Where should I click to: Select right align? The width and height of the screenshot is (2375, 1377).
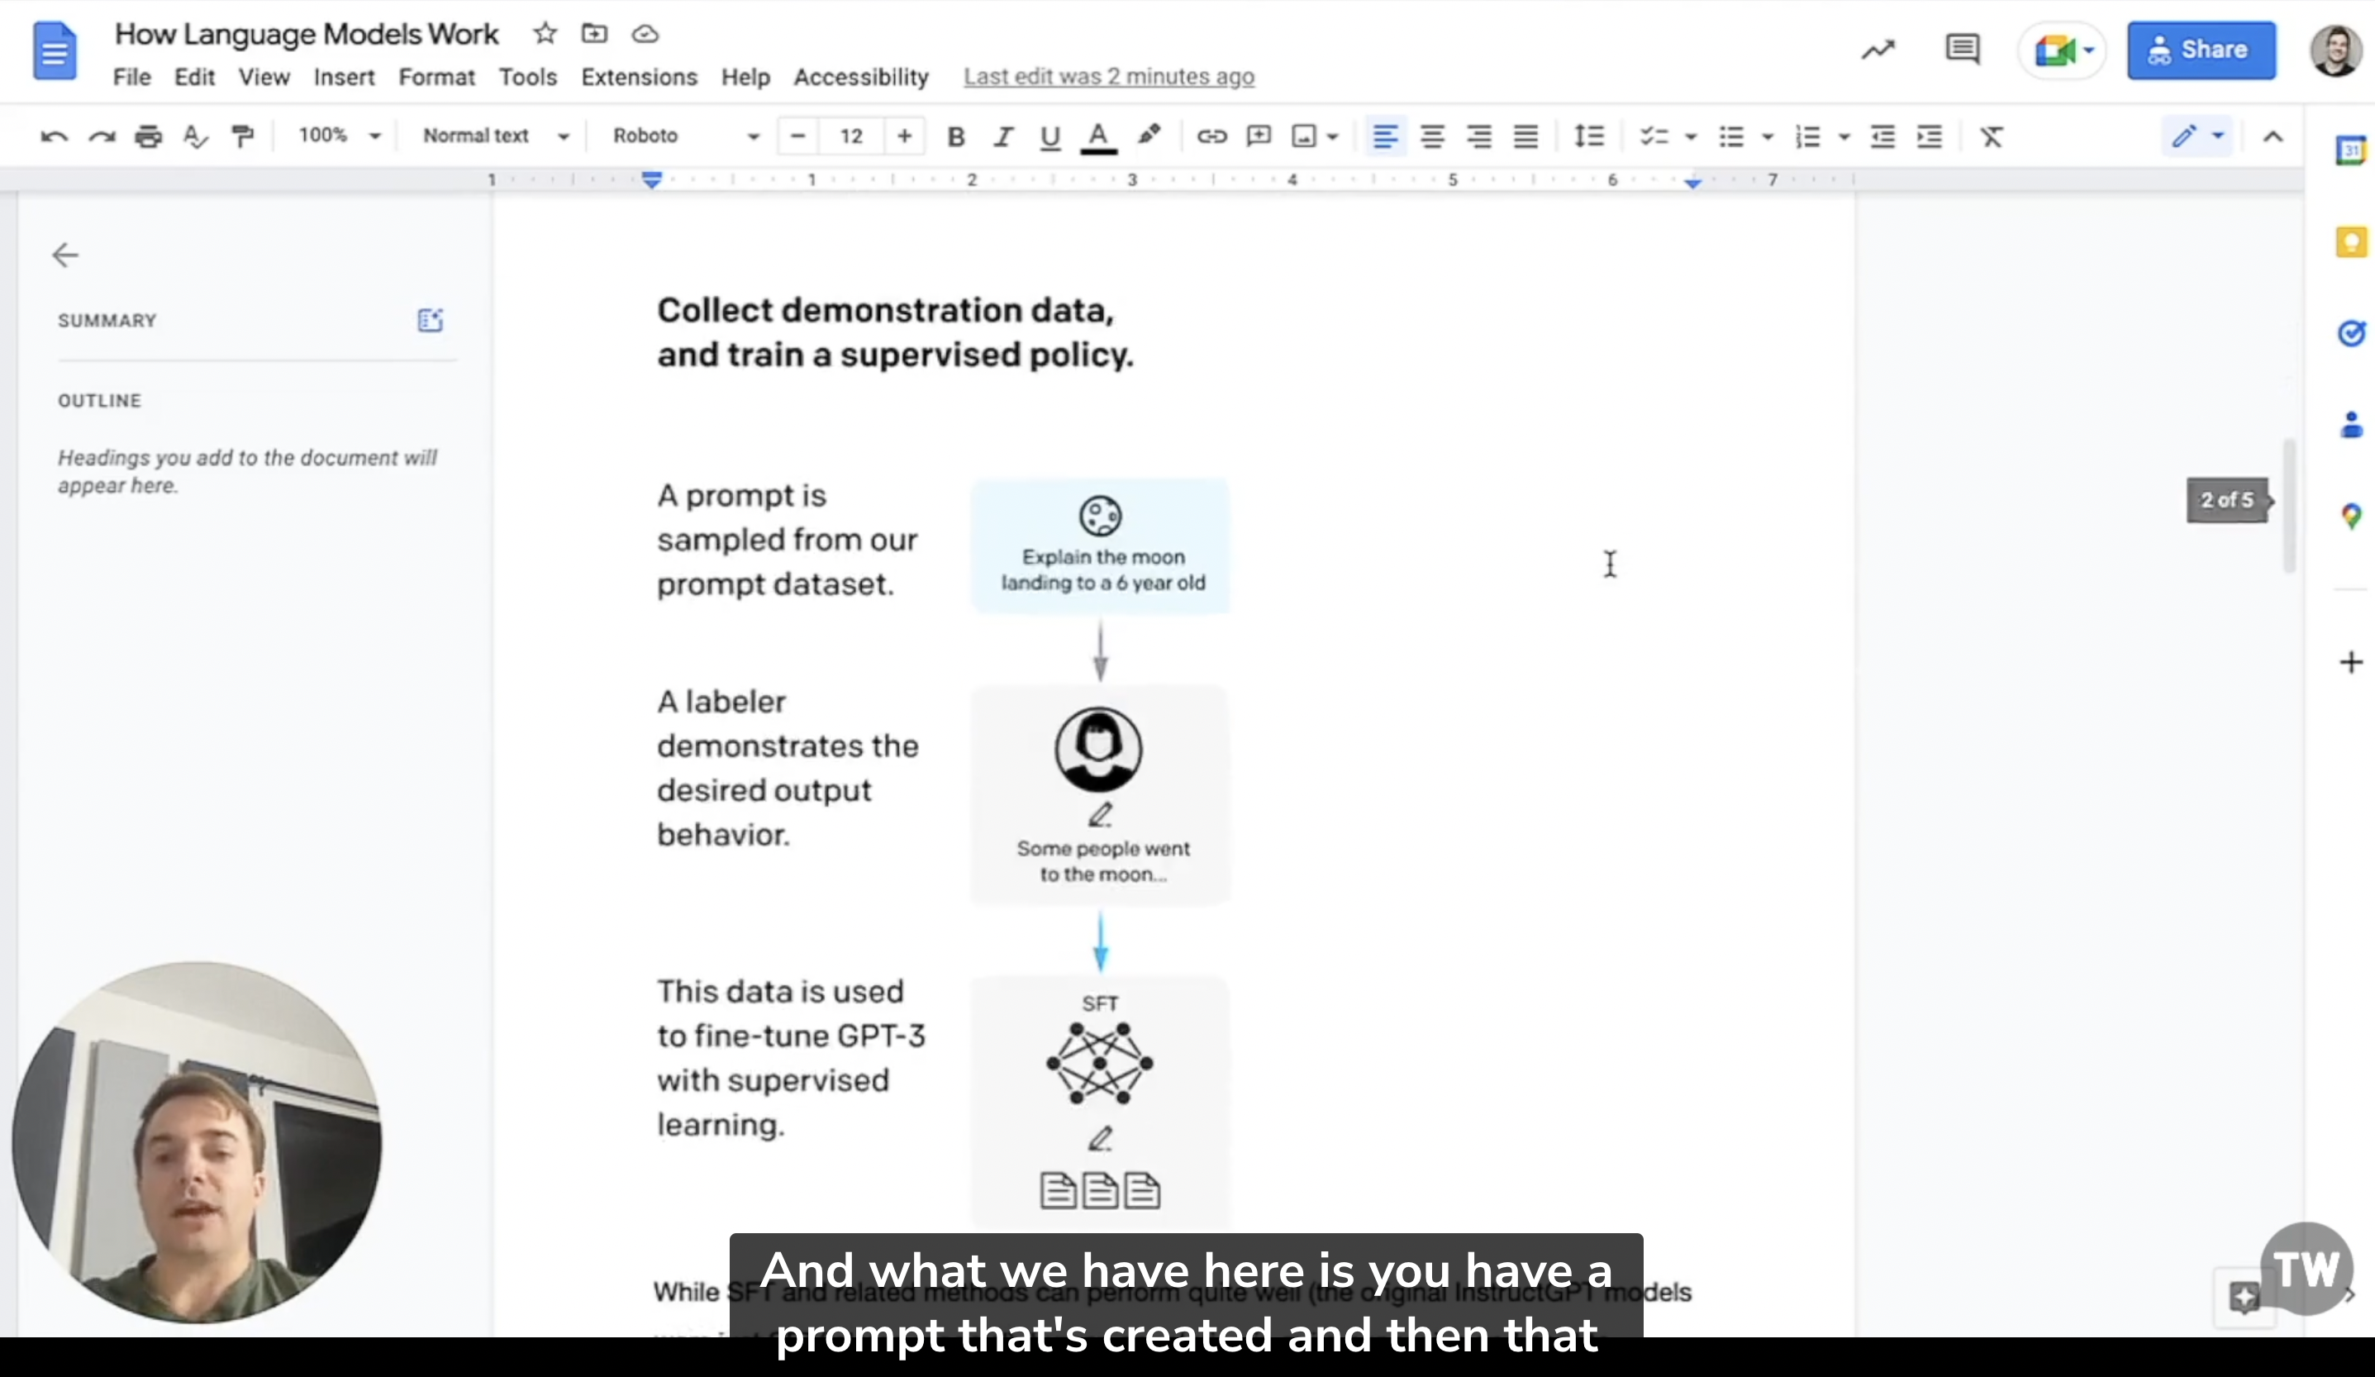point(1480,136)
